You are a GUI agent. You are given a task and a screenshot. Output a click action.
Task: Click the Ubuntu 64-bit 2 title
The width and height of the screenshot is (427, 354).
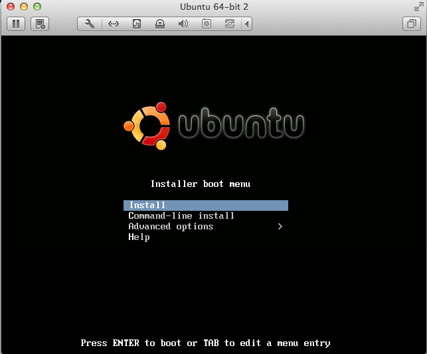214,7
